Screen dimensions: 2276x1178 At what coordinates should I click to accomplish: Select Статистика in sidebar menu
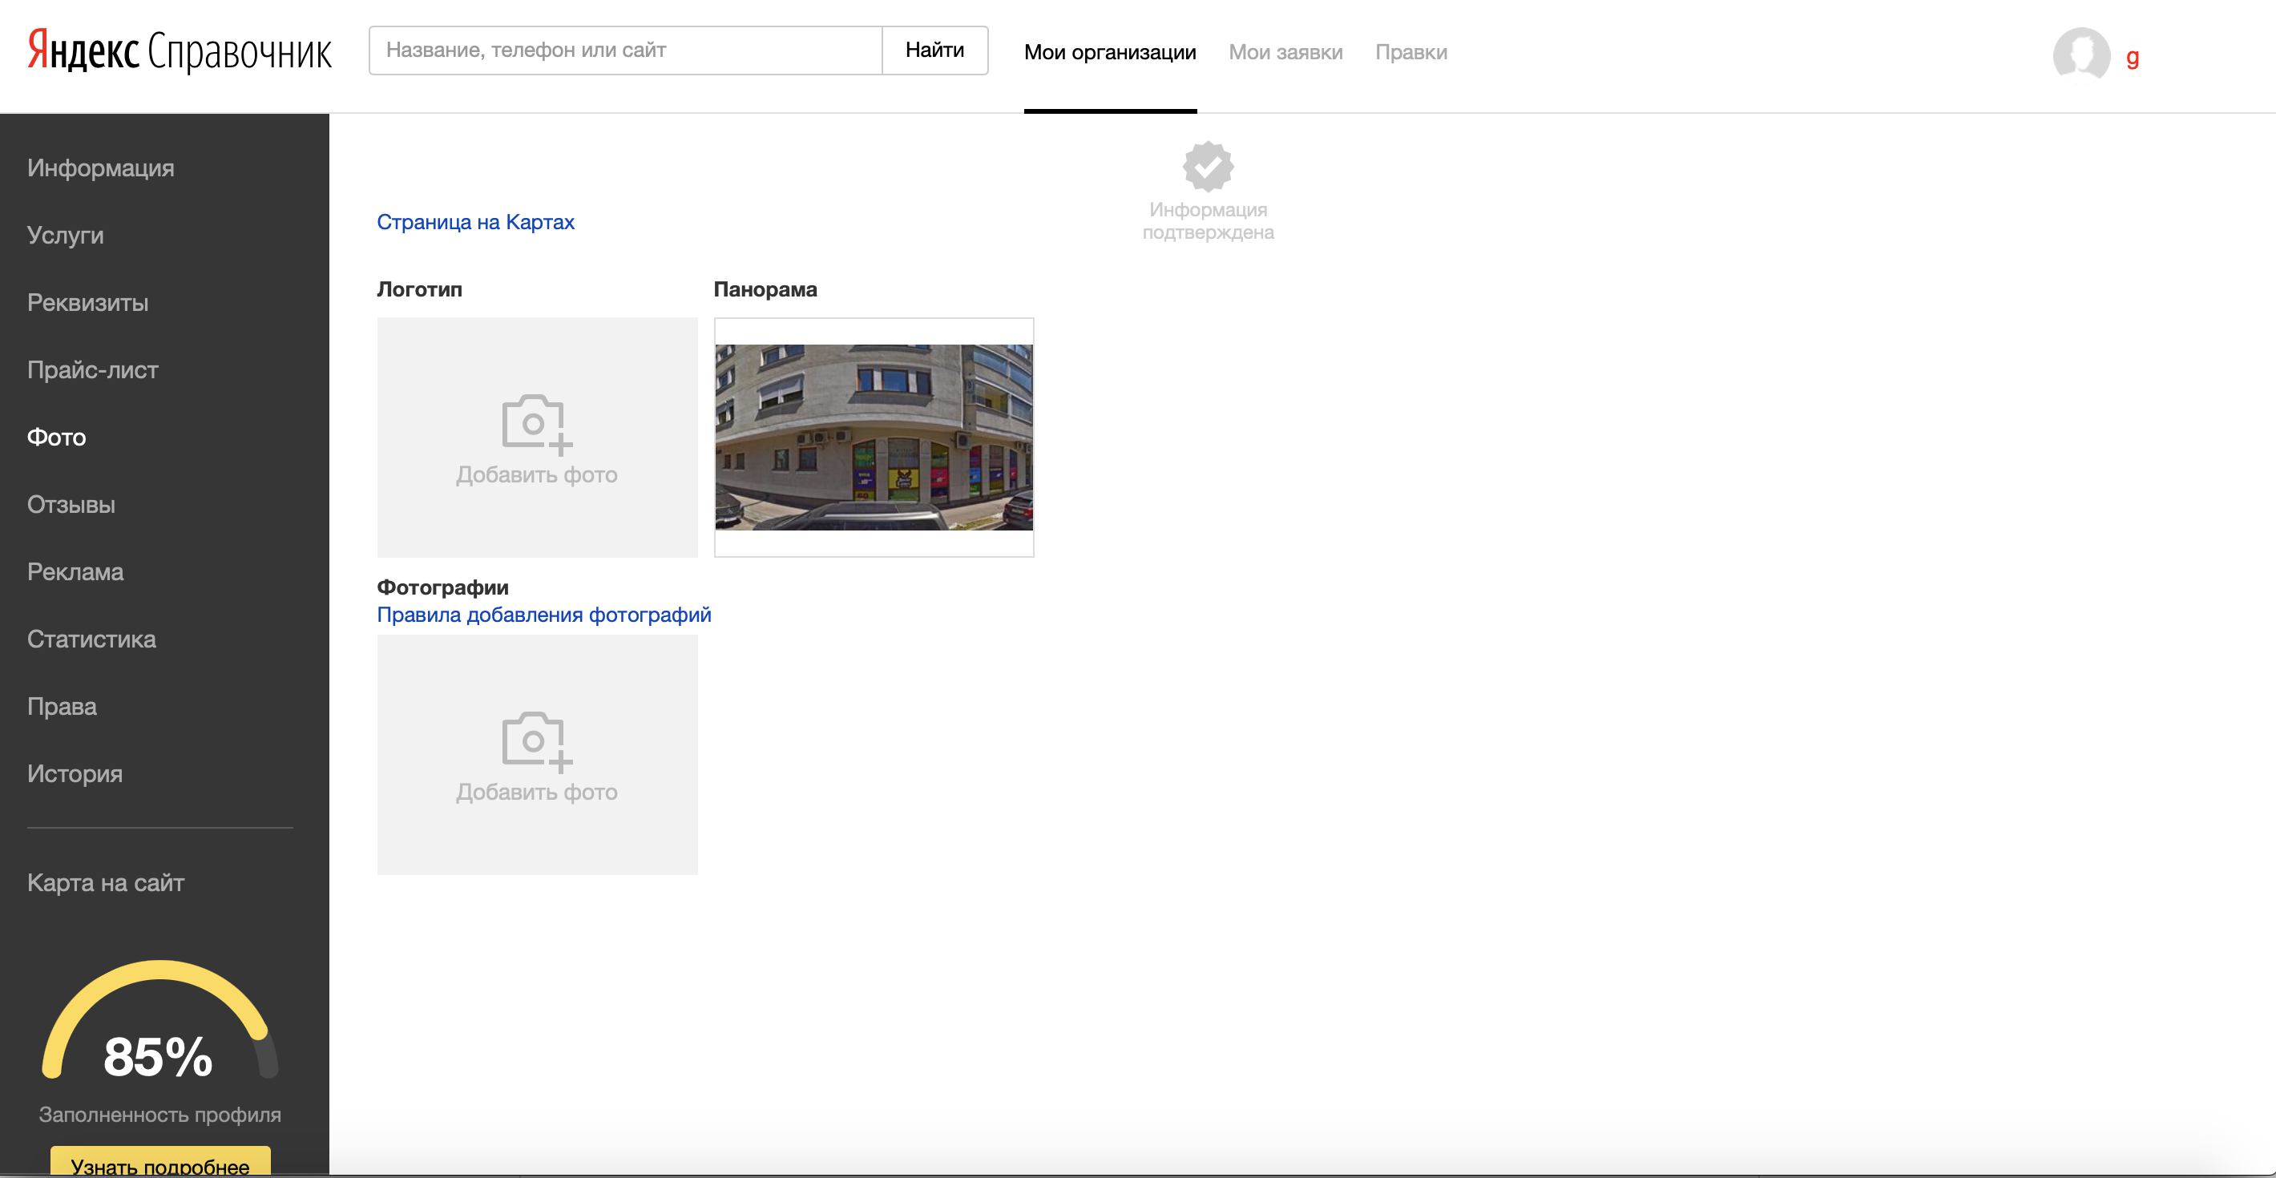[x=91, y=639]
